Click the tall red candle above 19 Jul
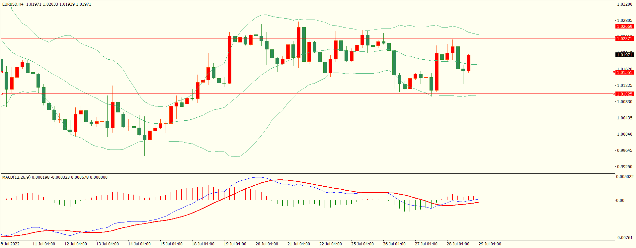The width and height of the screenshot is (636, 248). point(229,60)
